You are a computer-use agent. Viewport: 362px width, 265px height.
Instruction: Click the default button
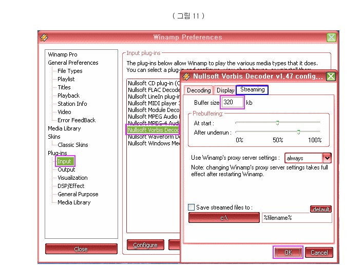[x=321, y=209]
